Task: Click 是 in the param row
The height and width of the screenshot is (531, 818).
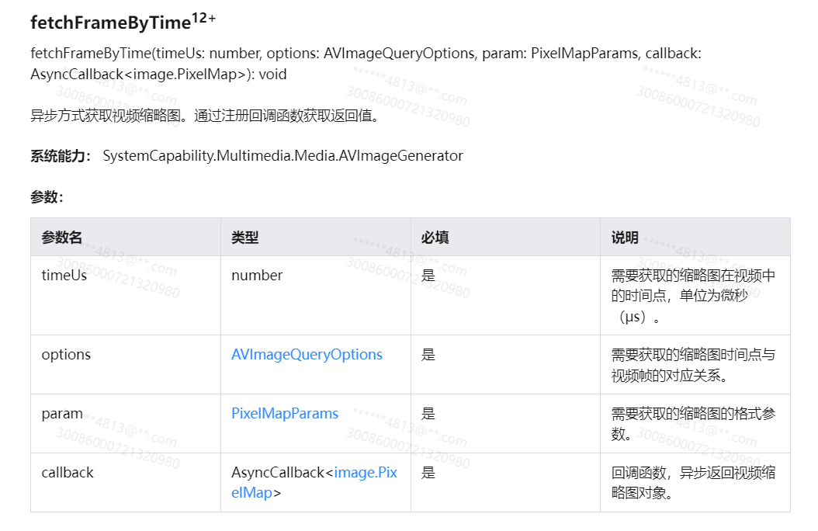Action: pyautogui.click(x=428, y=414)
